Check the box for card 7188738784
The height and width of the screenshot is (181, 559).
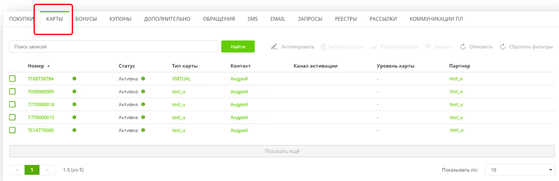click(x=13, y=79)
